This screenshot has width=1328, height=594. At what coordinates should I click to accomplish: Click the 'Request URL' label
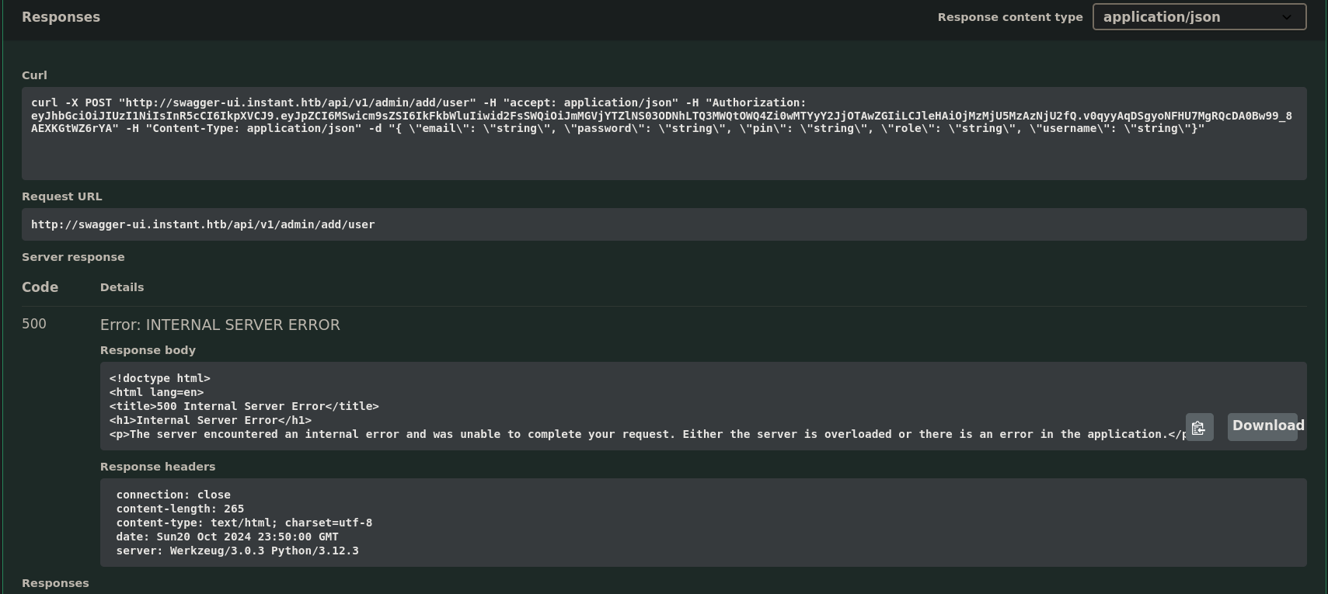pos(62,196)
